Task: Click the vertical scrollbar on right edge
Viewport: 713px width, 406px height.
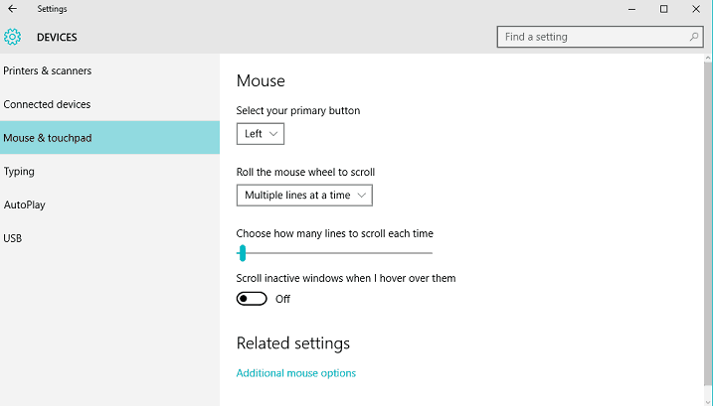Action: pos(707,228)
